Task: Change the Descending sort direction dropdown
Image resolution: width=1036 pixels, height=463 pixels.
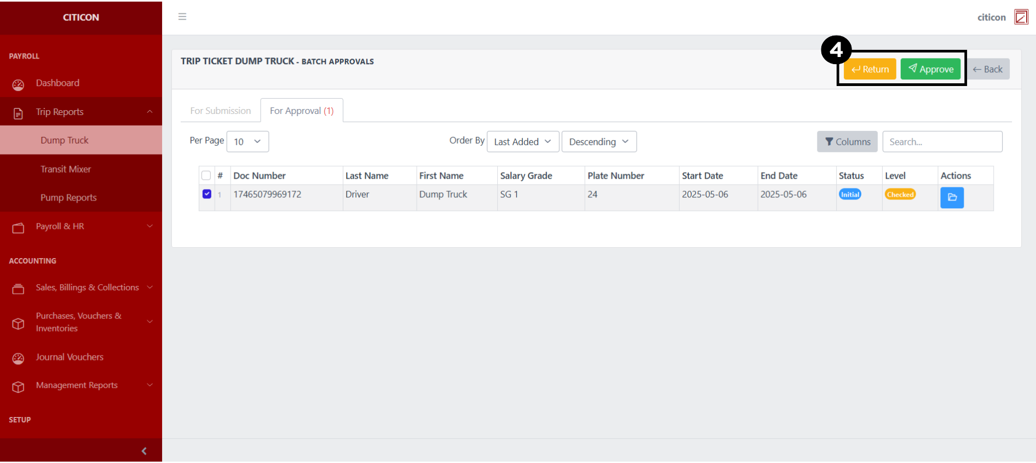Action: (598, 142)
